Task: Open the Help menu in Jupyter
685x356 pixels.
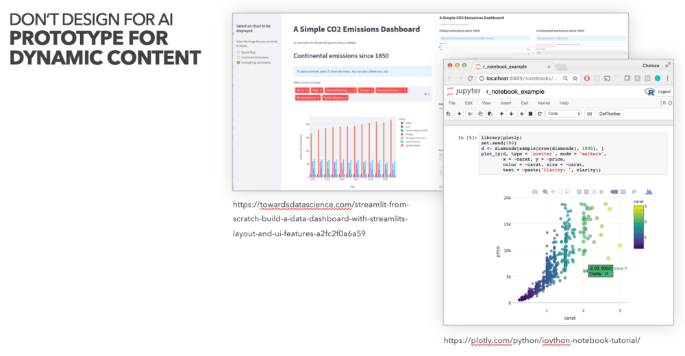Action: 564,103
